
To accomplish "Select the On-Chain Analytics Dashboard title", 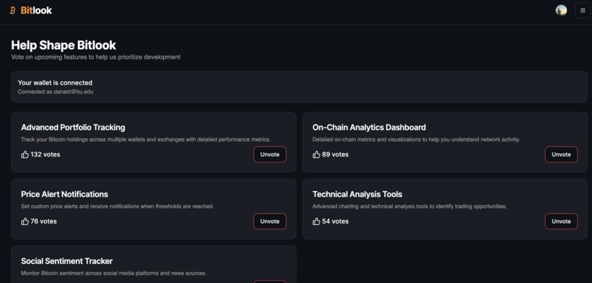I will pos(369,127).
